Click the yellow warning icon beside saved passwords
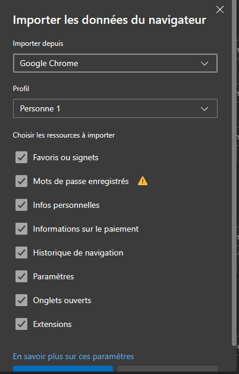 [x=143, y=181]
